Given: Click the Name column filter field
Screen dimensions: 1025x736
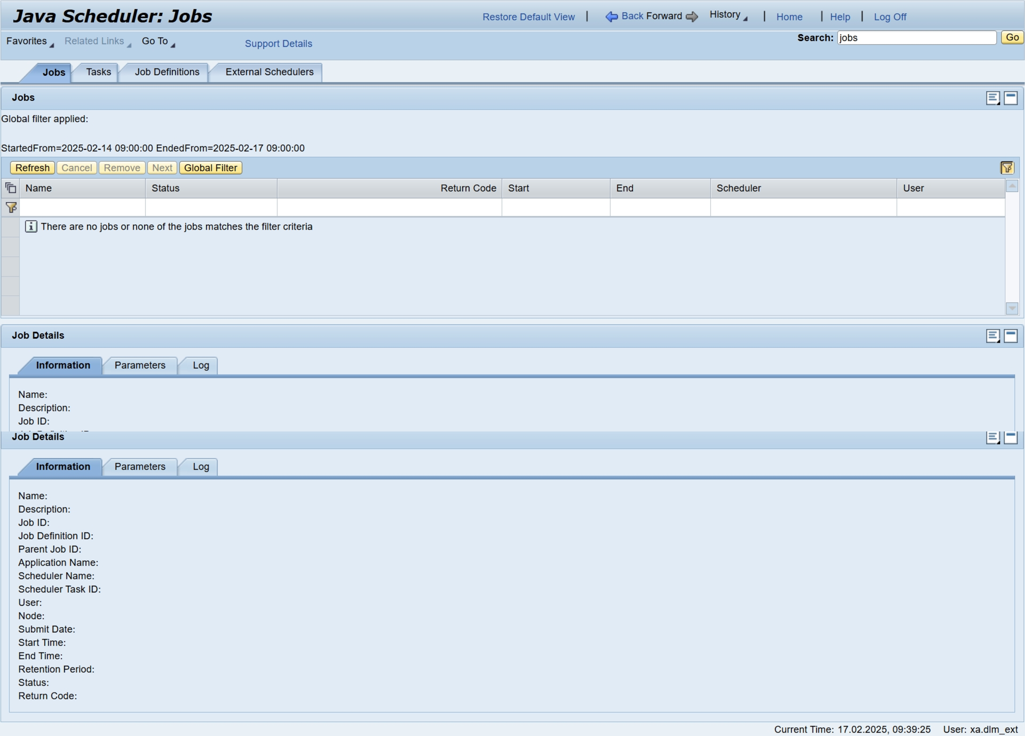Looking at the screenshot, I should click(x=83, y=208).
